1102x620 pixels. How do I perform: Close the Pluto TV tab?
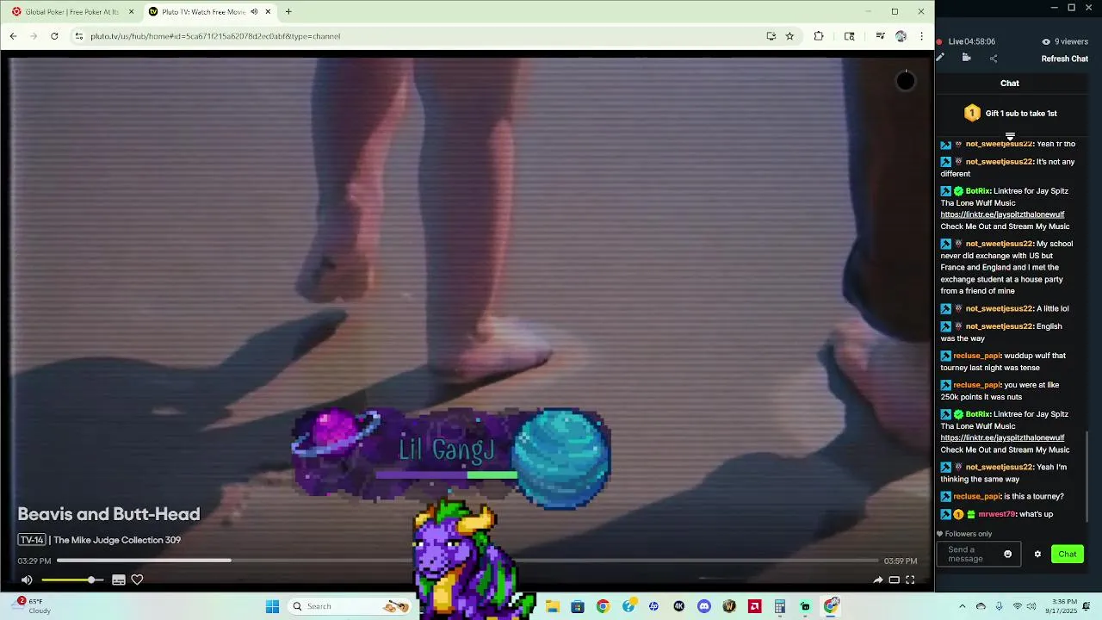268,12
